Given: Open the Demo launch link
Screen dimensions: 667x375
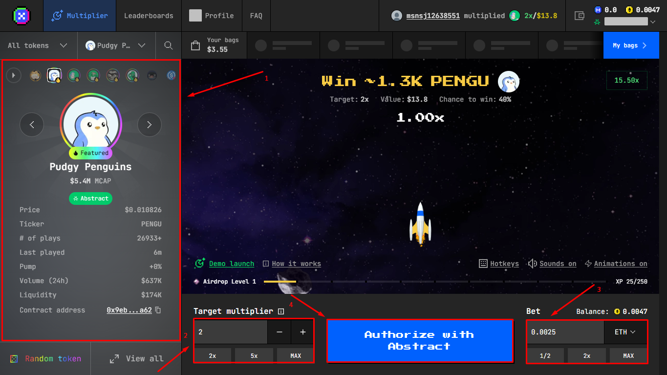Looking at the screenshot, I should pyautogui.click(x=231, y=264).
